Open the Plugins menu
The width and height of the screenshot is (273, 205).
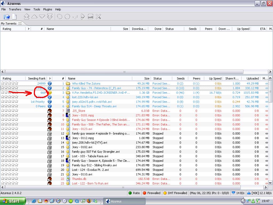point(47,9)
